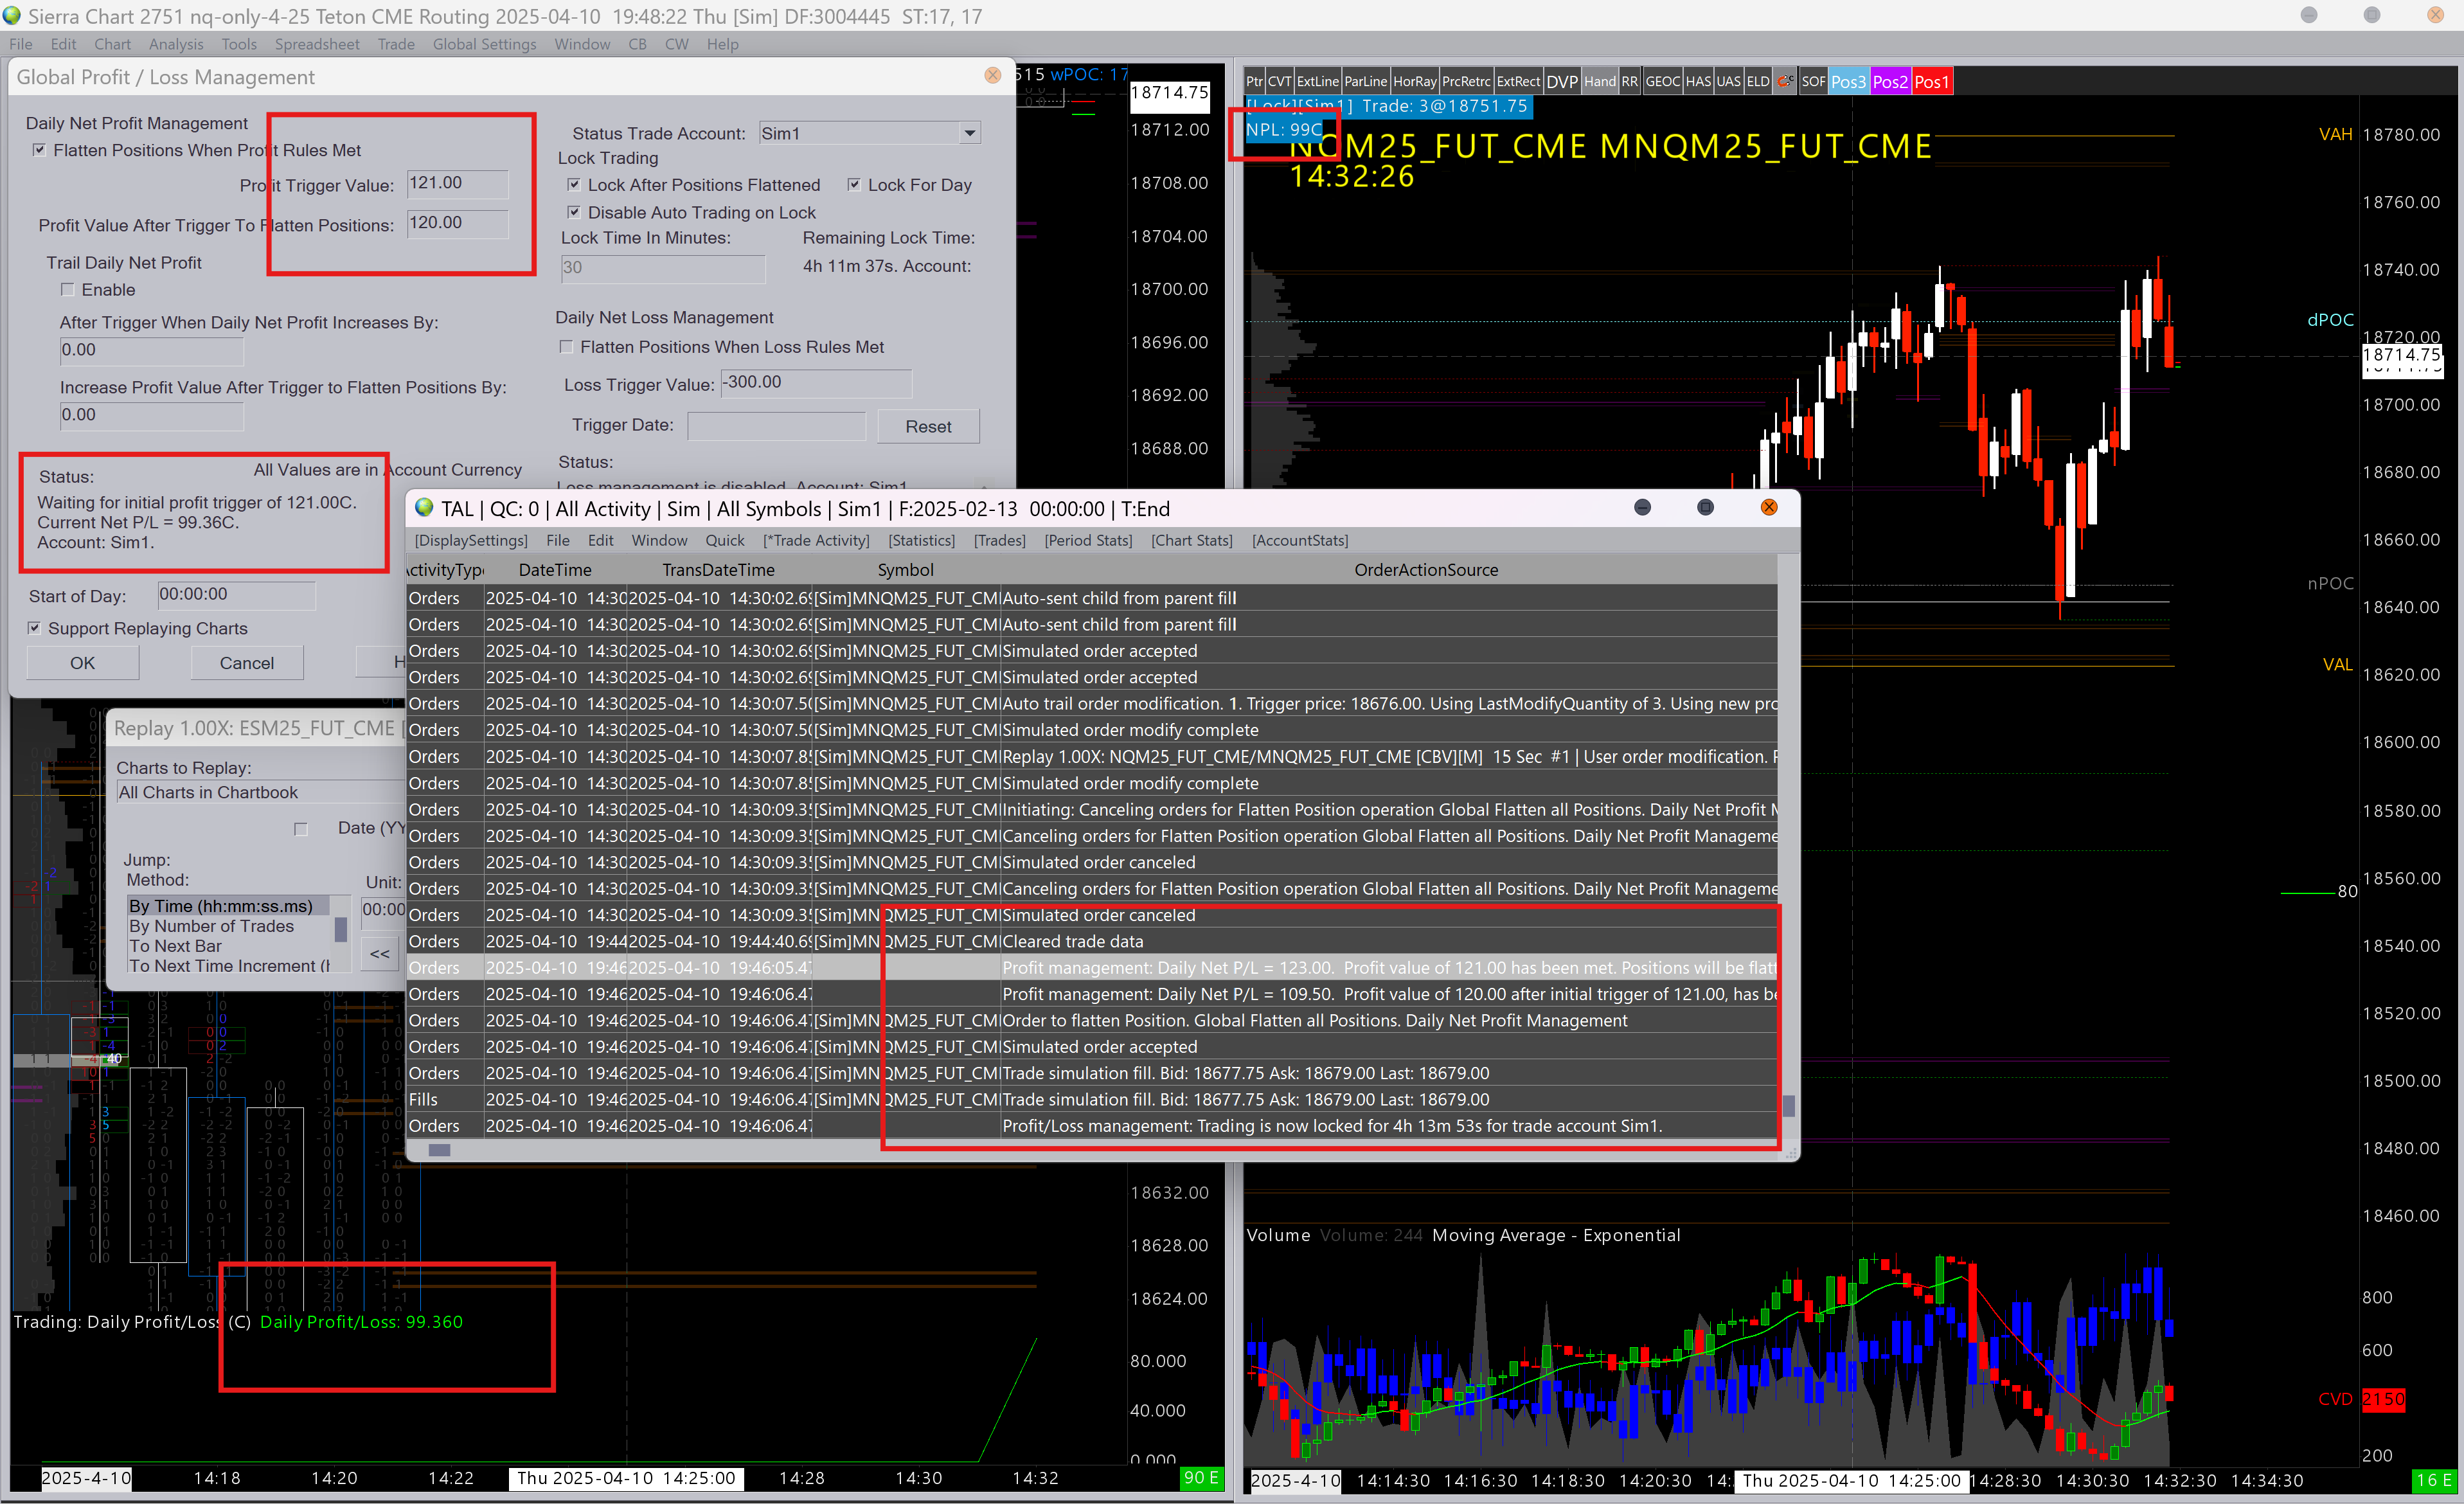Click the Profit Trigger Value field

click(x=457, y=183)
